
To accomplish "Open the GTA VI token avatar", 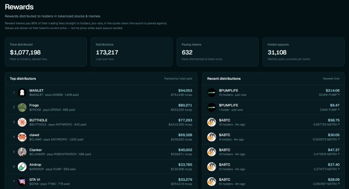I will click(x=22, y=182).
